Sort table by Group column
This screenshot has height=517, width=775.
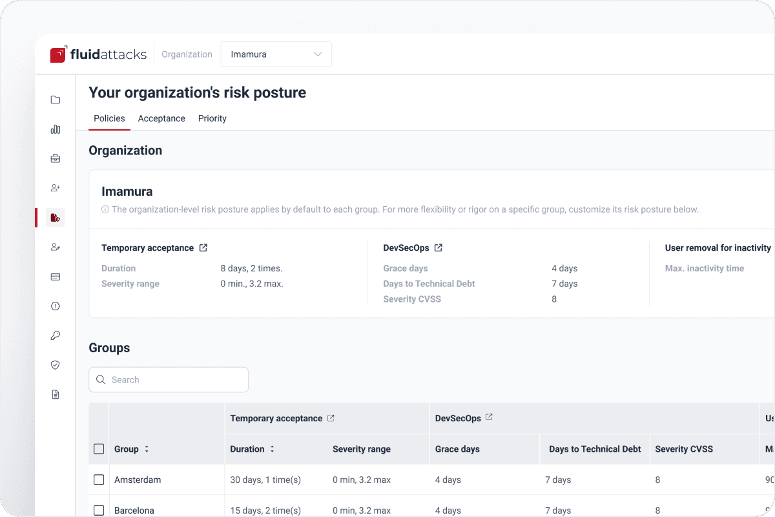tap(147, 449)
